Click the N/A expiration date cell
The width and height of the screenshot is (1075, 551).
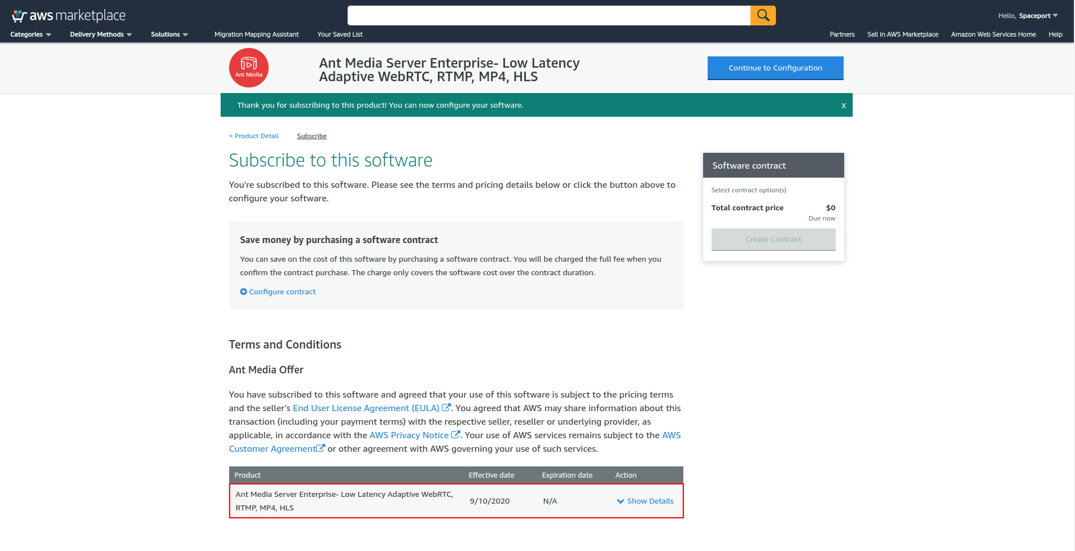point(550,501)
